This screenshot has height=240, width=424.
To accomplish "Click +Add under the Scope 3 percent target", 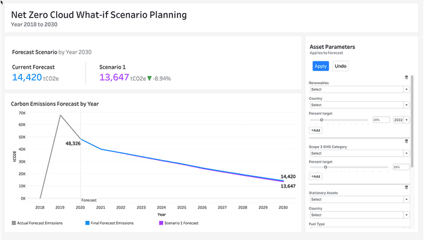I will pyautogui.click(x=315, y=177).
